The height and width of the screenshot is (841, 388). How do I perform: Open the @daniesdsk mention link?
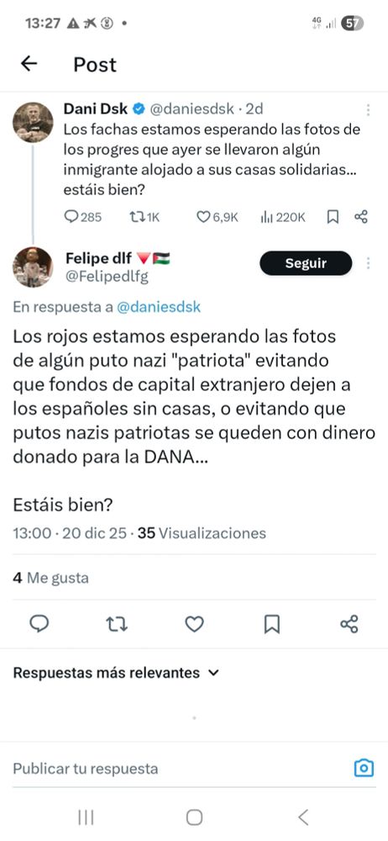point(159,307)
